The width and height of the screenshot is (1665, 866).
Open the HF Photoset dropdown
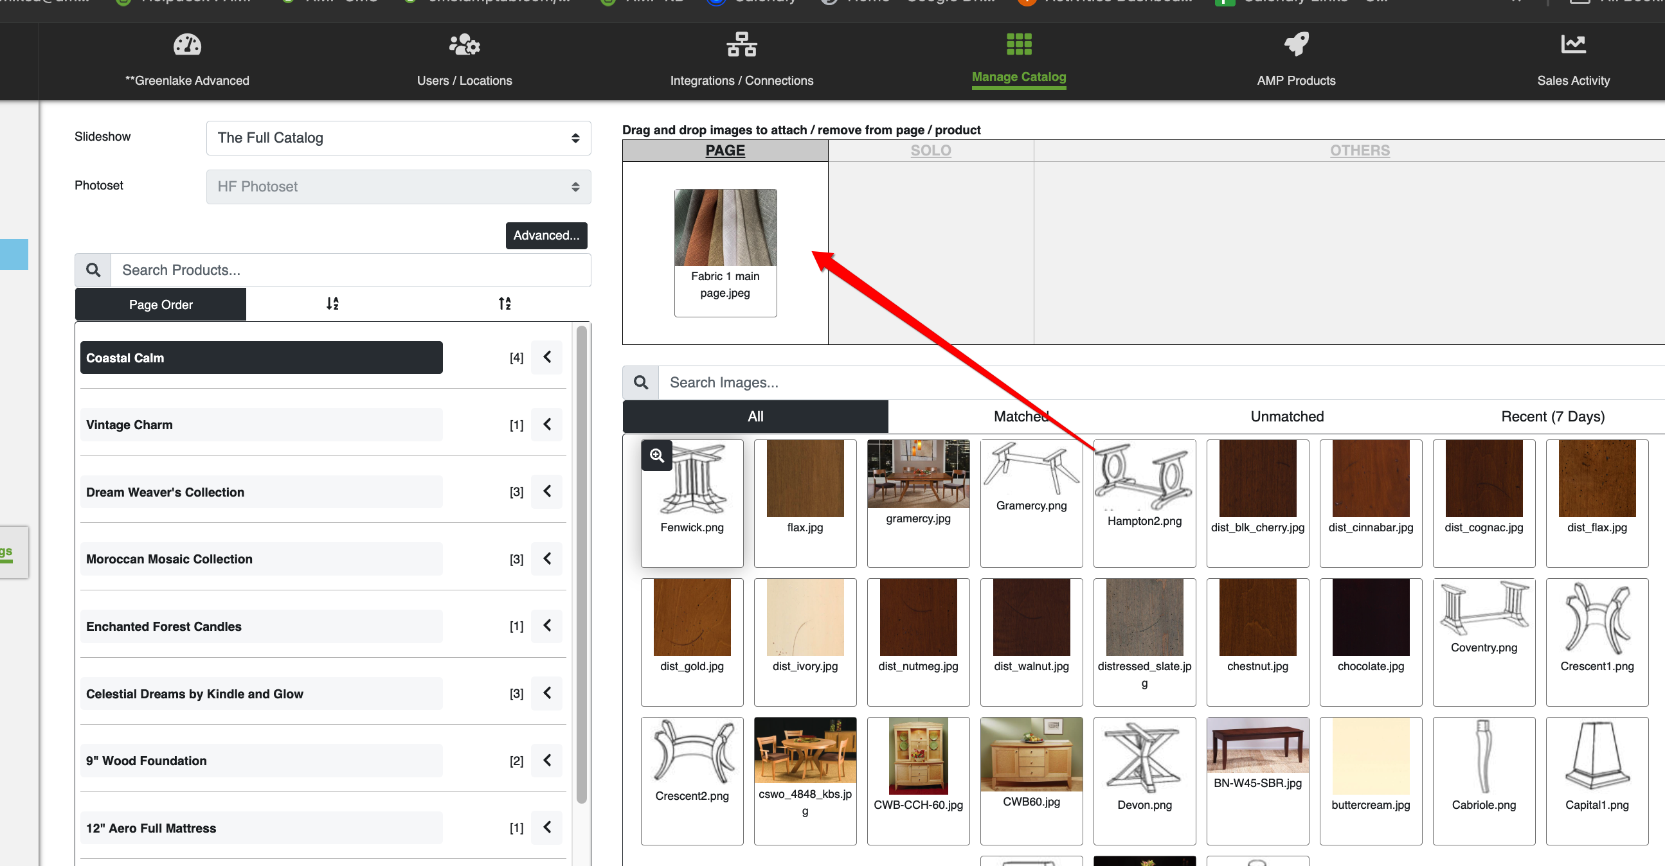click(398, 188)
